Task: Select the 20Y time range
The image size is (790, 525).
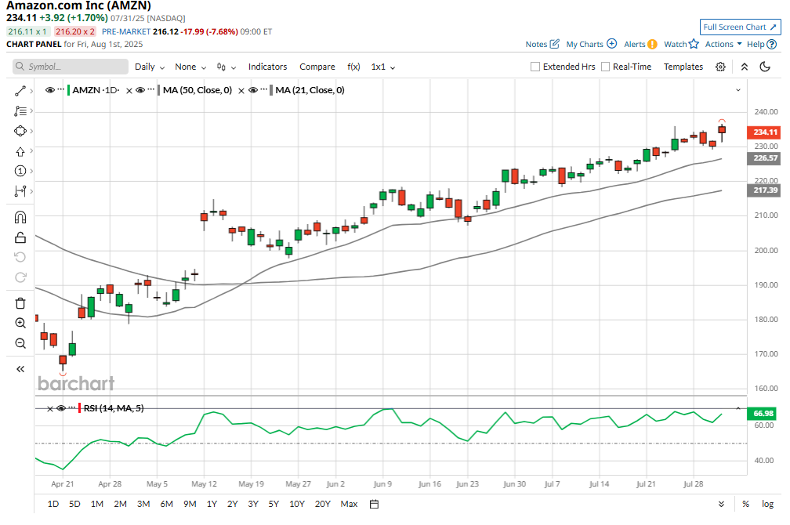Action: coord(322,504)
